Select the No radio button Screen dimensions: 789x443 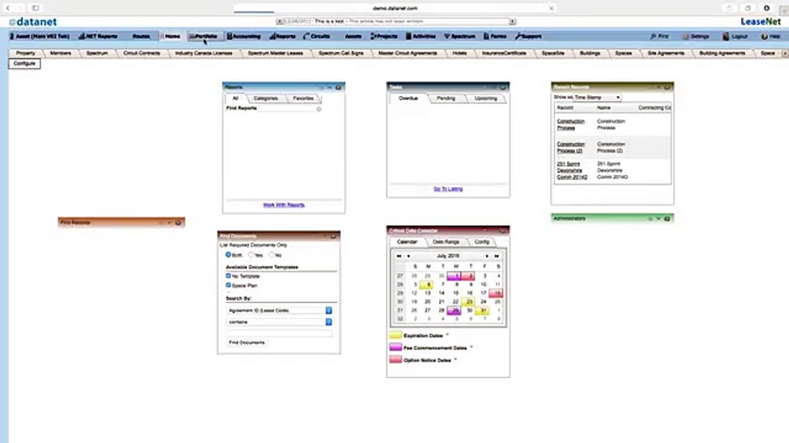pyautogui.click(x=271, y=255)
